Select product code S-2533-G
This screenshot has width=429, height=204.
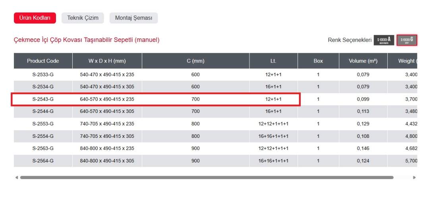(x=43, y=74)
